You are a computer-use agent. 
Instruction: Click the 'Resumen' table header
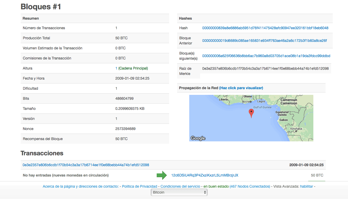coord(31,18)
